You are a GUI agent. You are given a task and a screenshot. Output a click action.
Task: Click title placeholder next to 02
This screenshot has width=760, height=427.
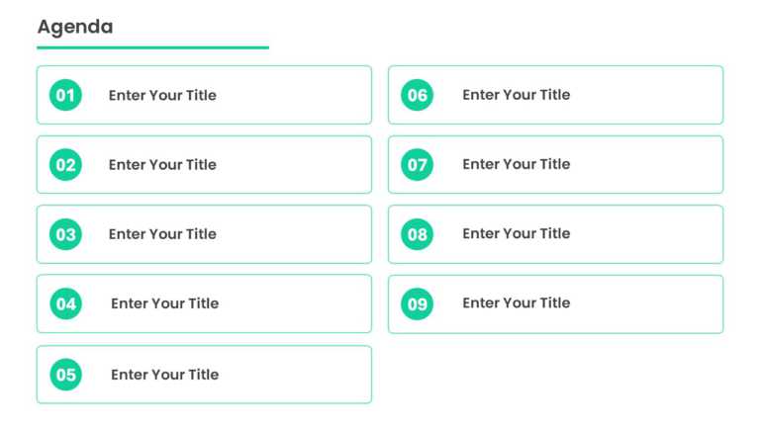[162, 165]
